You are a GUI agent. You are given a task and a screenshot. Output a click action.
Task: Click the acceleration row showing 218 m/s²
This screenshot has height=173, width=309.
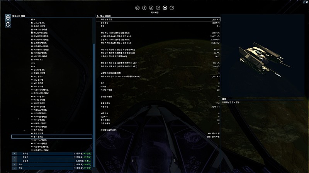pyautogui.click(x=160, y=43)
